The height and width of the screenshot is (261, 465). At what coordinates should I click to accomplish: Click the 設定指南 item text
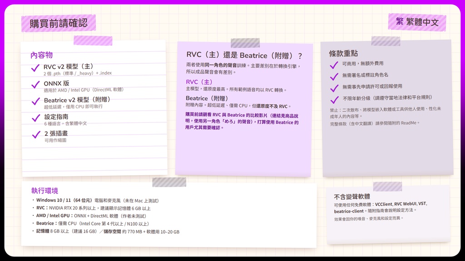(56, 117)
